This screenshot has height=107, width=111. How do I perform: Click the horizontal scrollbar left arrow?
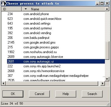pos(3,83)
